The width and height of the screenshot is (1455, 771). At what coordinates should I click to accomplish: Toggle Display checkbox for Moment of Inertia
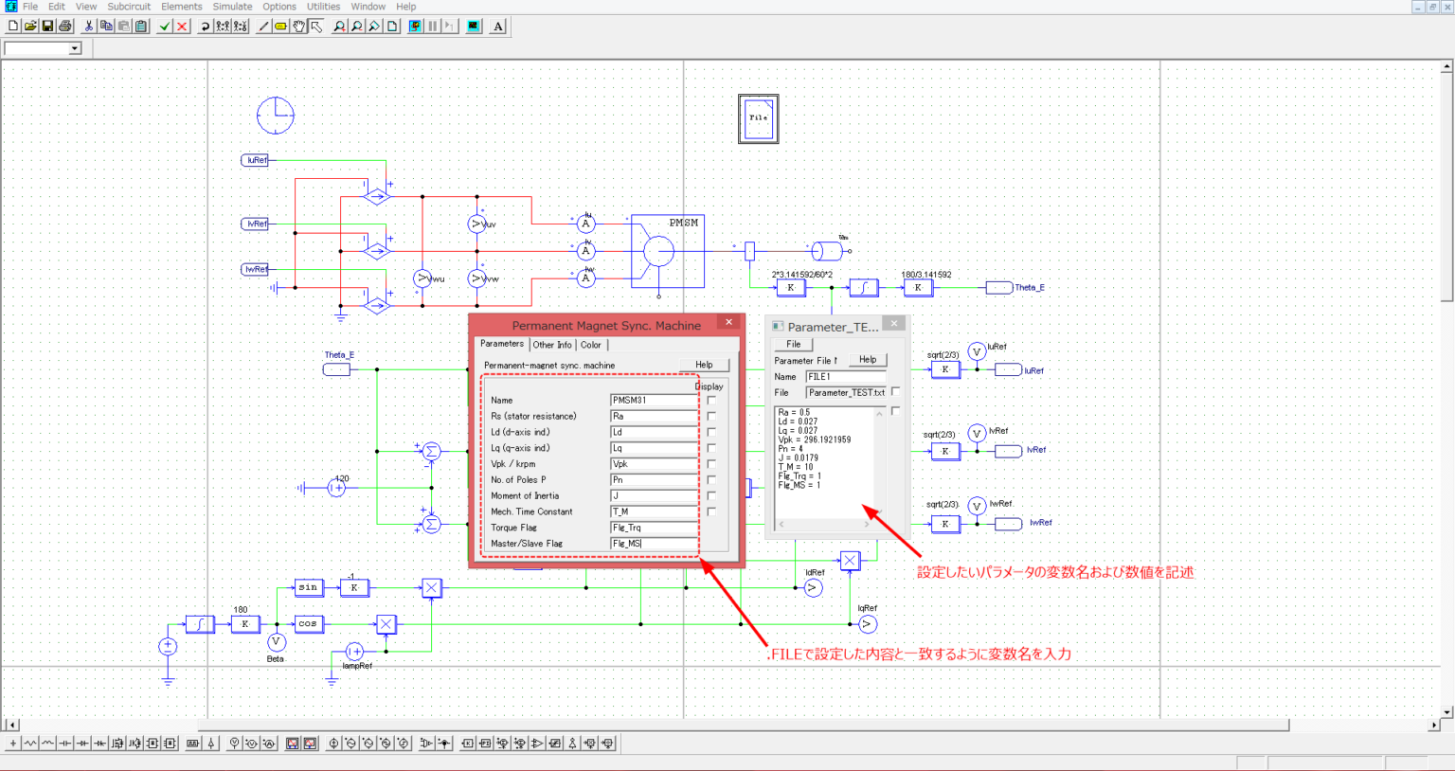click(x=711, y=495)
